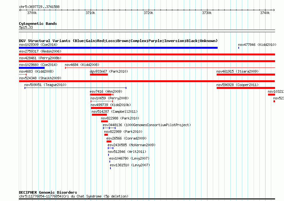Click the 3720k ruler tick label
Screen dimensions: 284x201
click(148, 13)
